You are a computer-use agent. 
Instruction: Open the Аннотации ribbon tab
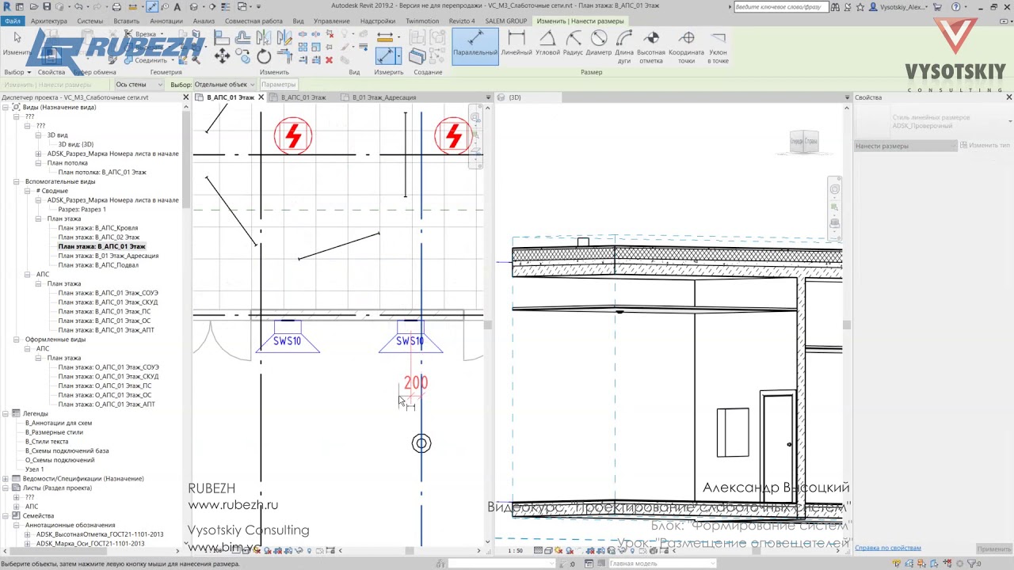pos(166,21)
